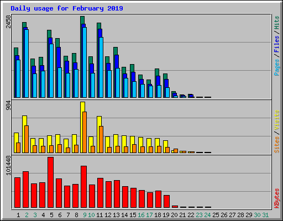Screen dimensions: 283x221
Task: Click day 28 on the x-axis
Action: pos(240,215)
